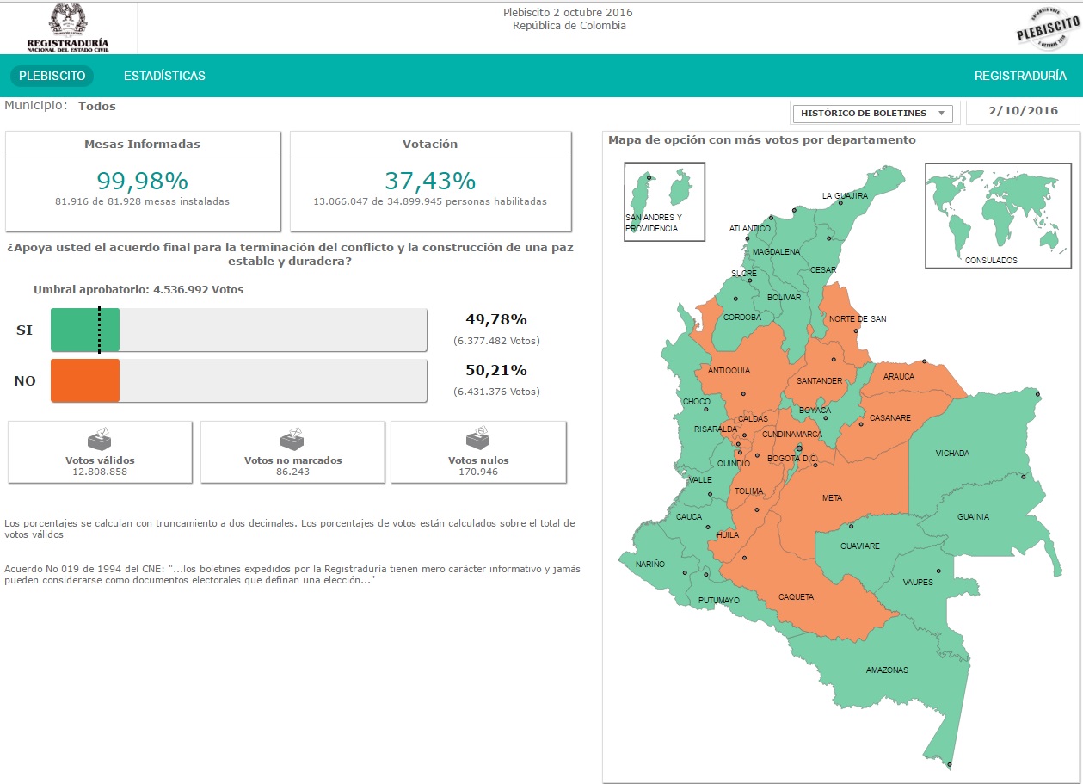Select the Cundinamarca label on the map
Image resolution: width=1083 pixels, height=784 pixels.
(x=792, y=435)
